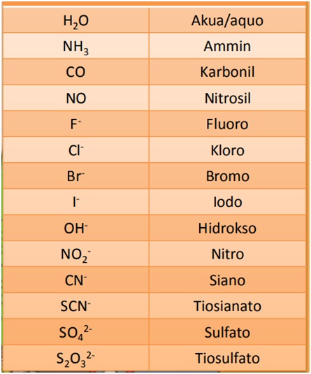Select the Sulfato name cell
The width and height of the screenshot is (311, 374).
(228, 332)
